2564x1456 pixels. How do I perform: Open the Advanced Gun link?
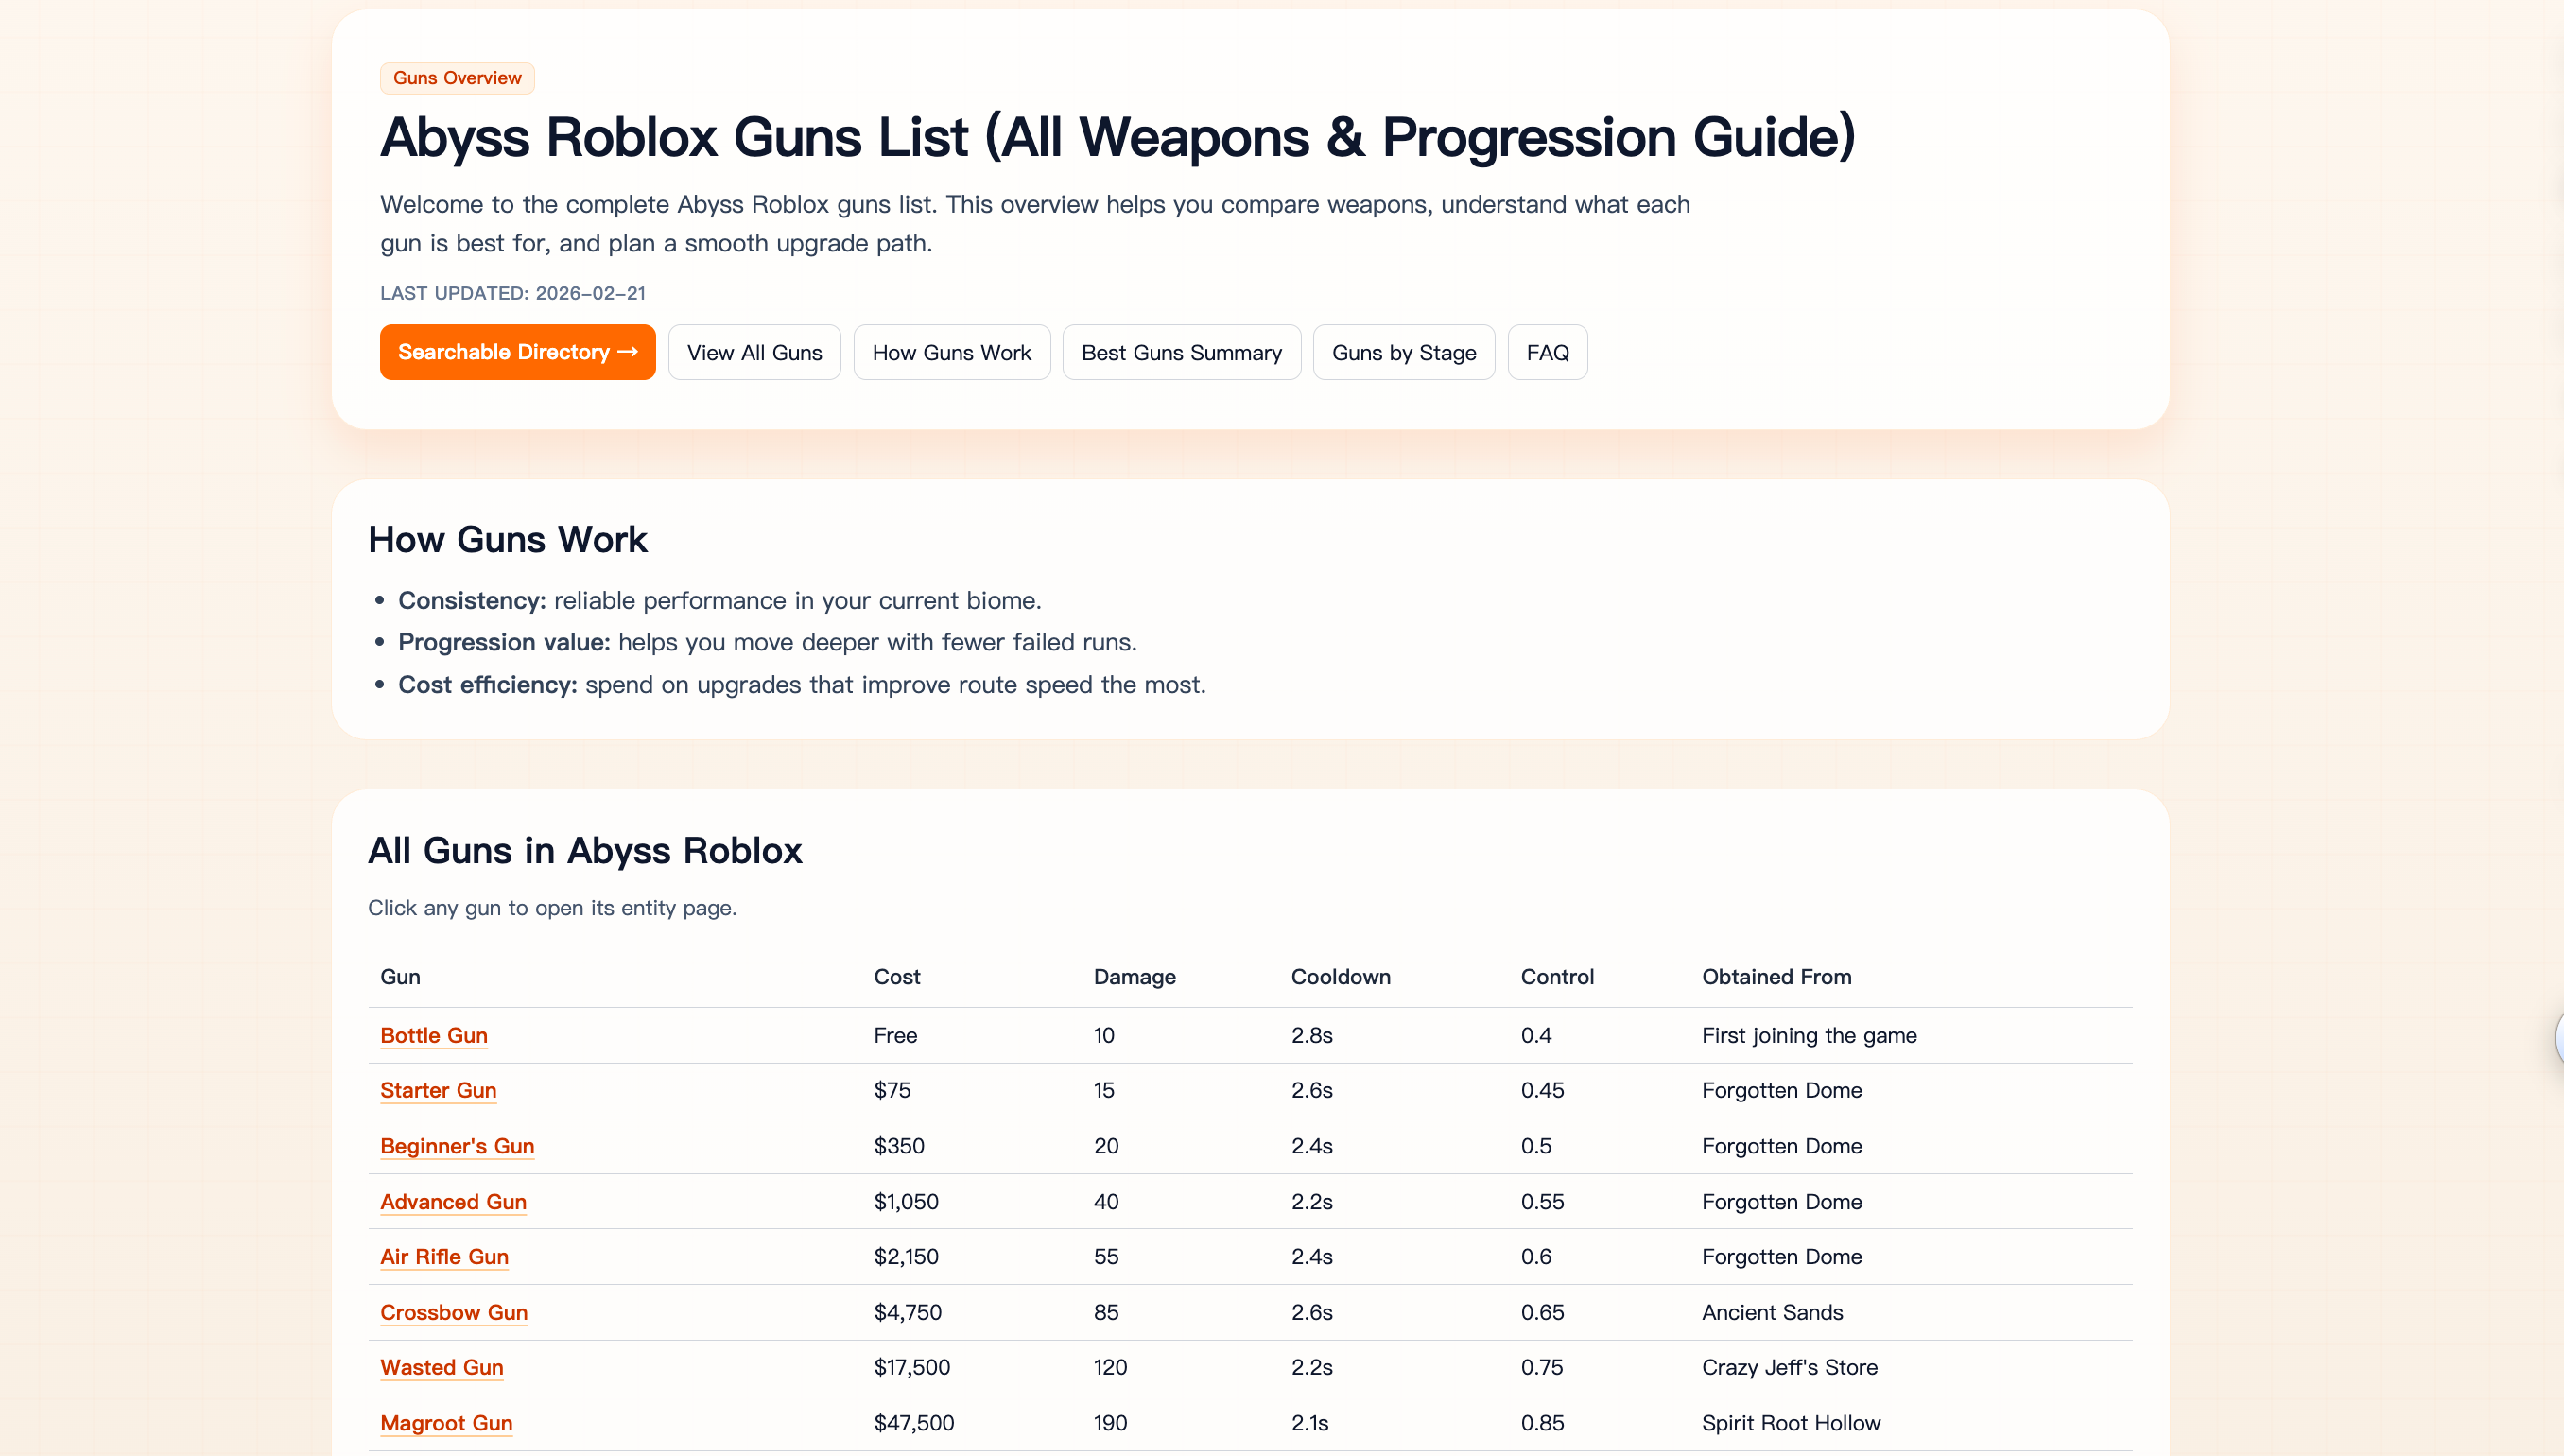click(x=453, y=1202)
